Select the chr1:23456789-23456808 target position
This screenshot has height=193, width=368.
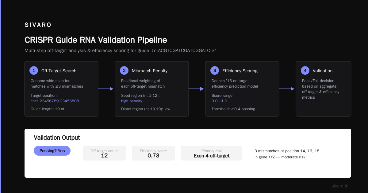[55, 101]
